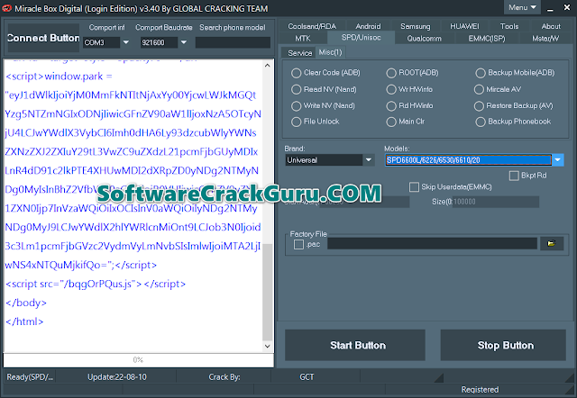Switch to the Coolsand/RDA tab
Image resolution: width=577 pixels, height=398 pixels.
(312, 26)
